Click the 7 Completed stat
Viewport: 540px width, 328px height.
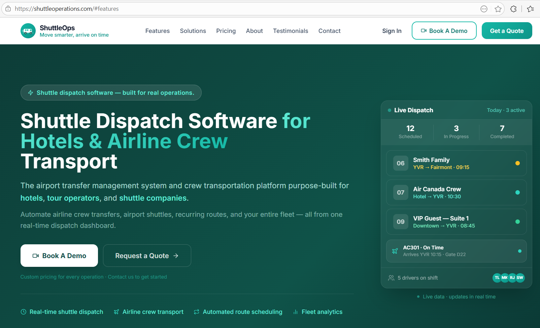tap(502, 132)
